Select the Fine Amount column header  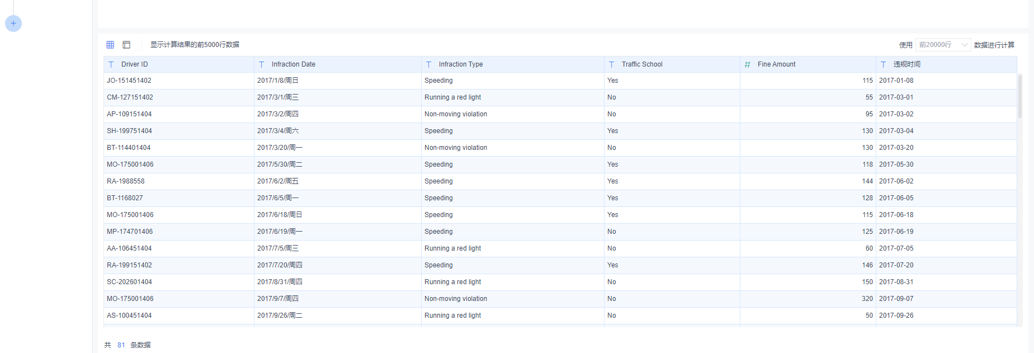click(x=808, y=64)
